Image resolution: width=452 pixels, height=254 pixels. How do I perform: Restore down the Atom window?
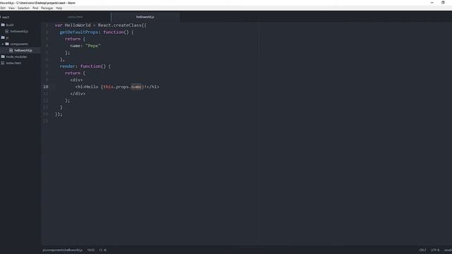pos(443,3)
